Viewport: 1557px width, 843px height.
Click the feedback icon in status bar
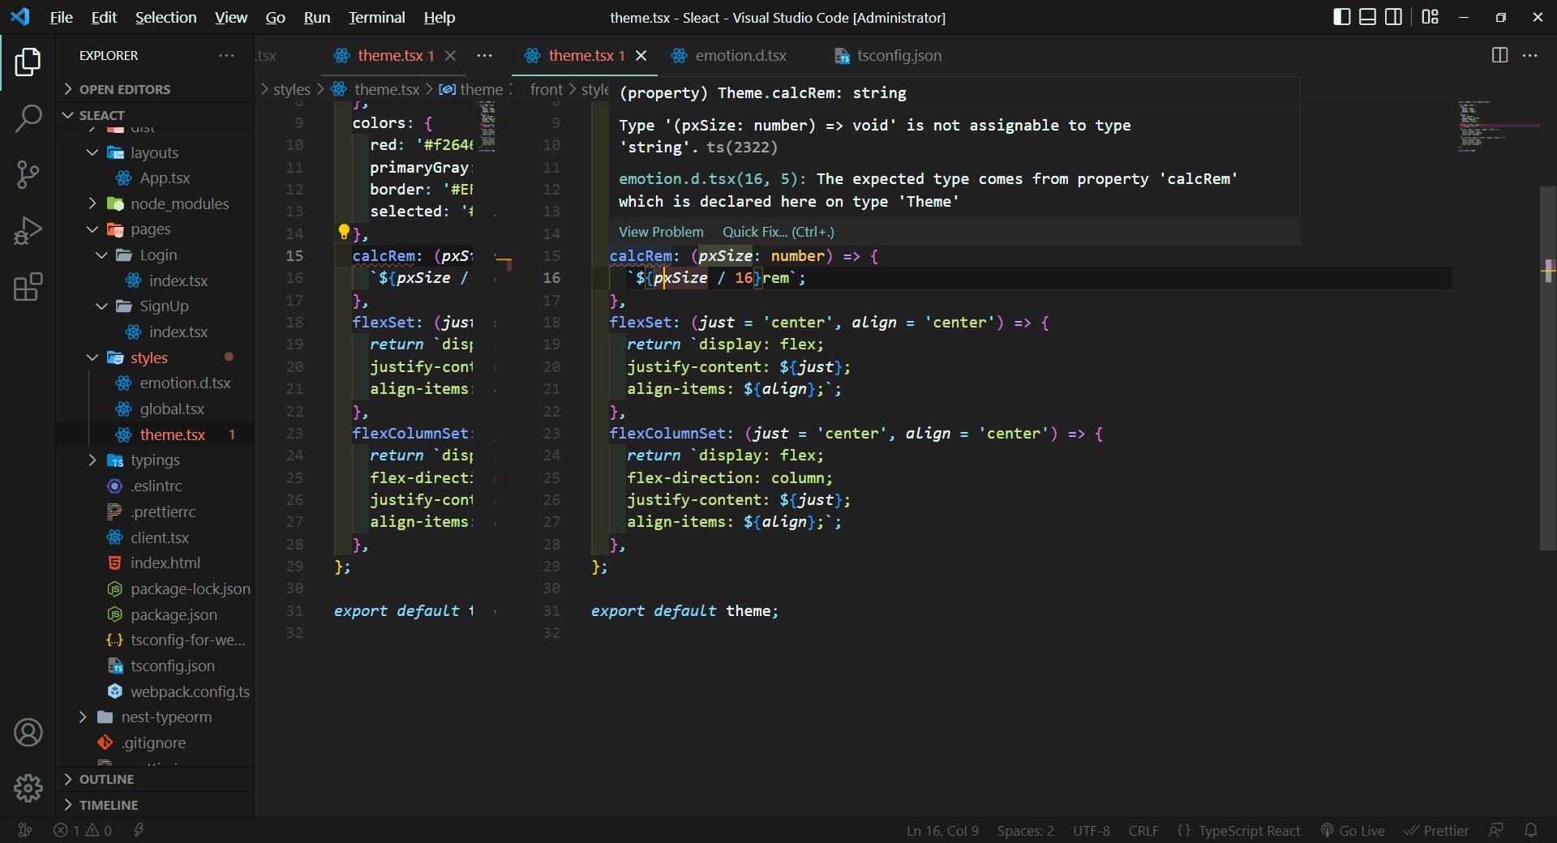click(x=1496, y=830)
